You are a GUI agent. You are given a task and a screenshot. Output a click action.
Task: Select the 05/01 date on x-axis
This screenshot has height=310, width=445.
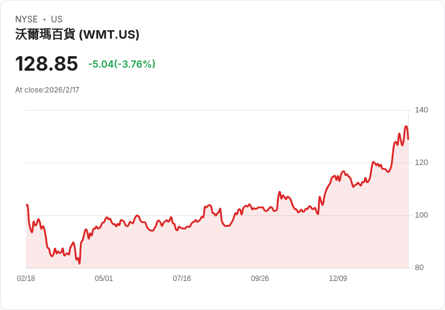tap(104, 279)
